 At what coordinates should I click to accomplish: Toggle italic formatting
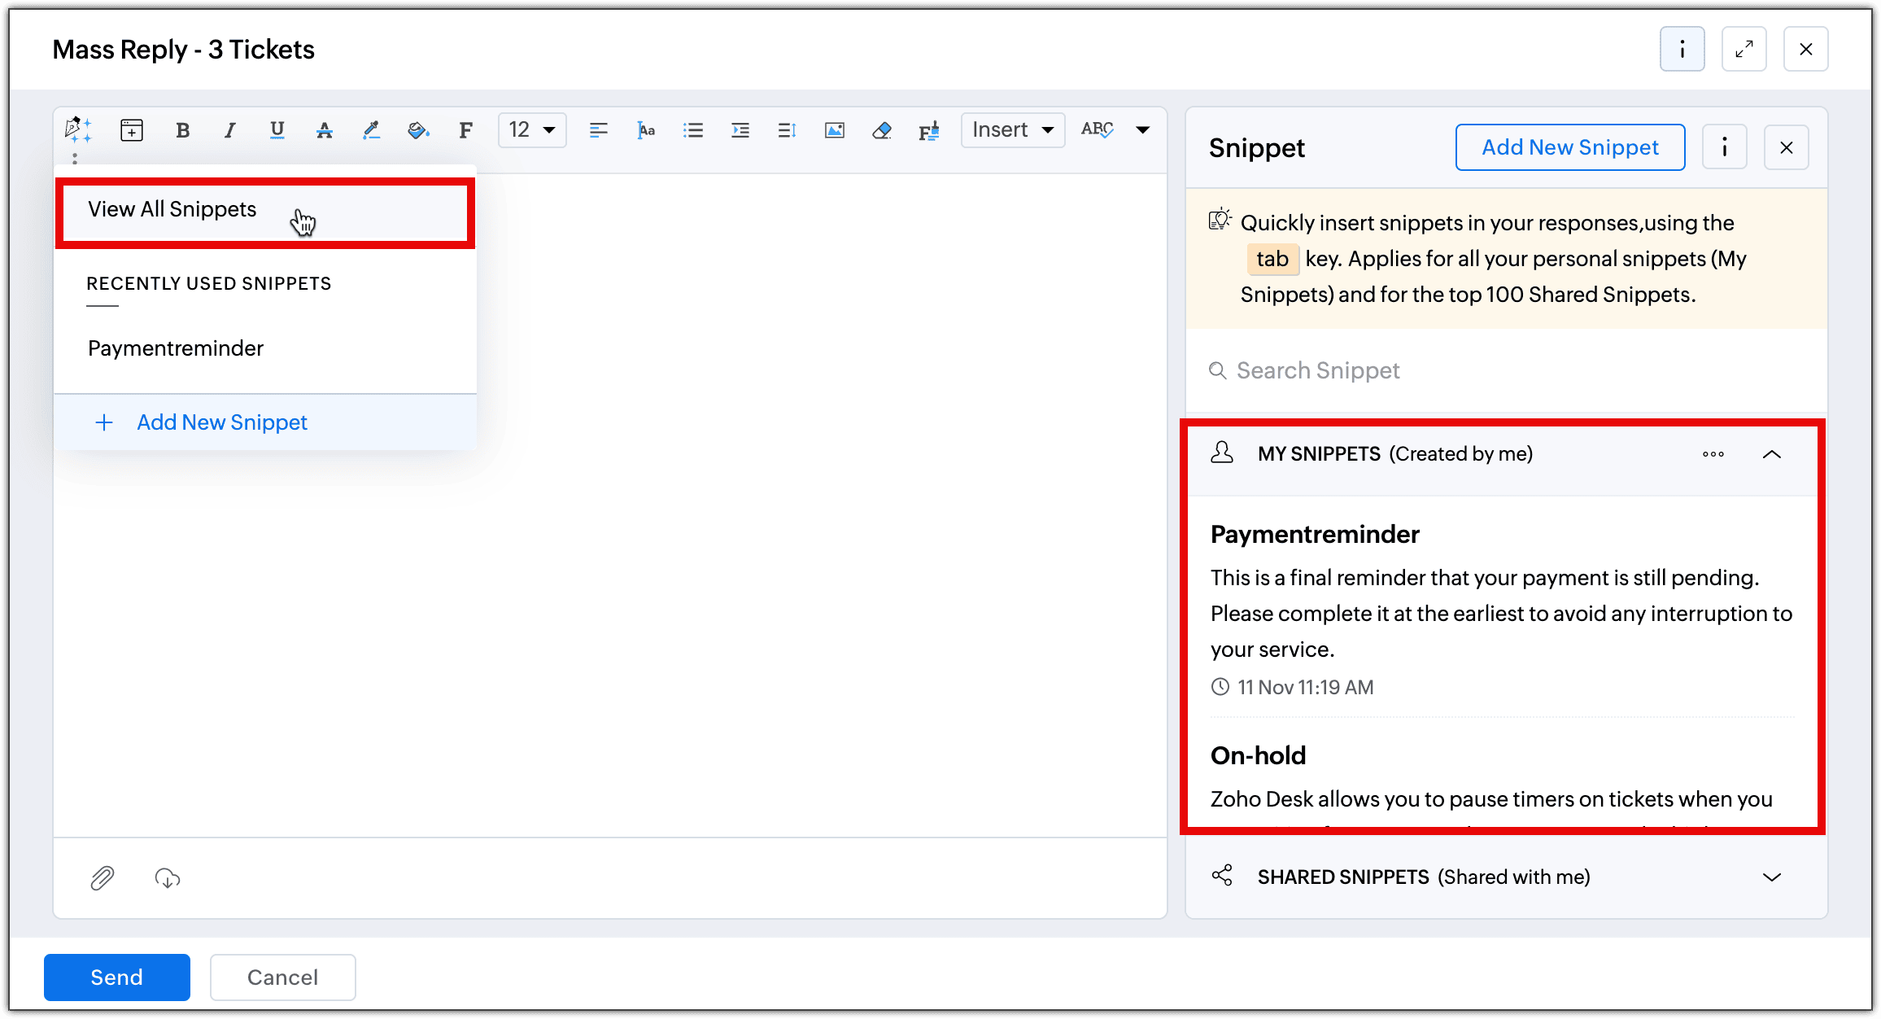point(230,130)
